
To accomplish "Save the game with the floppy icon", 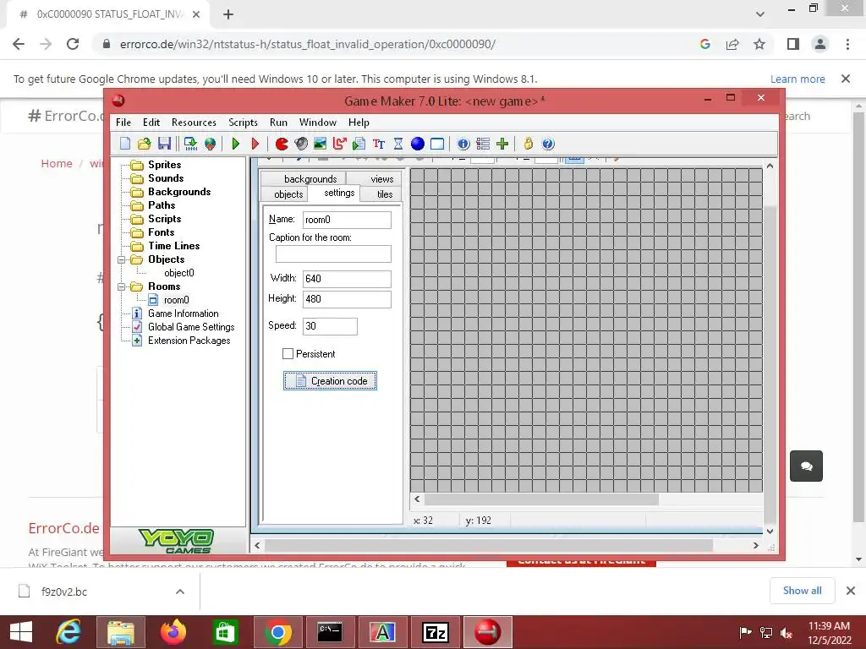I will pos(164,144).
